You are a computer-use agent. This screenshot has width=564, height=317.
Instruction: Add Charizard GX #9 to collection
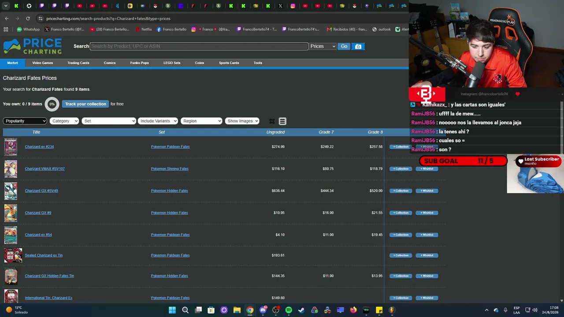click(401, 213)
